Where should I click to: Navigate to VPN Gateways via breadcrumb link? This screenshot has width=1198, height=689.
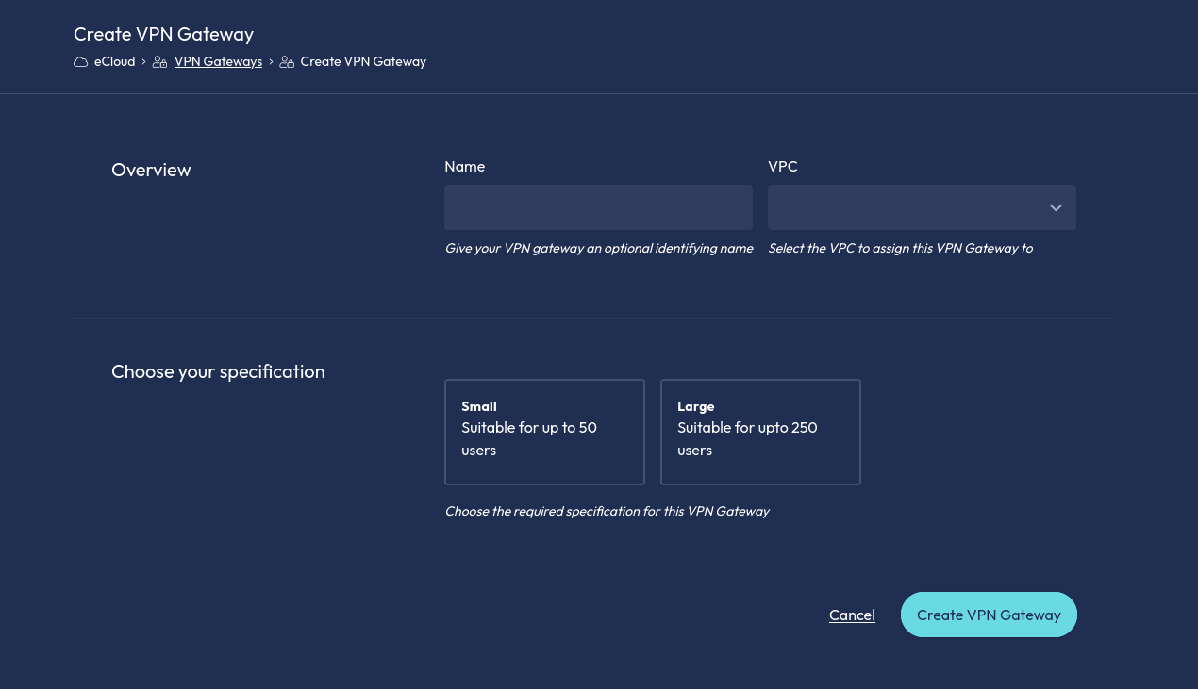[x=218, y=61]
